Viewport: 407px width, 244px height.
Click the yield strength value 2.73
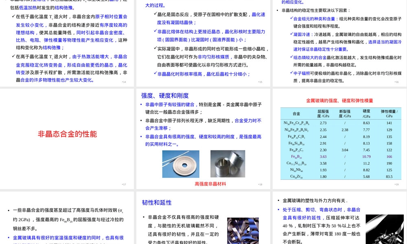point(323,123)
